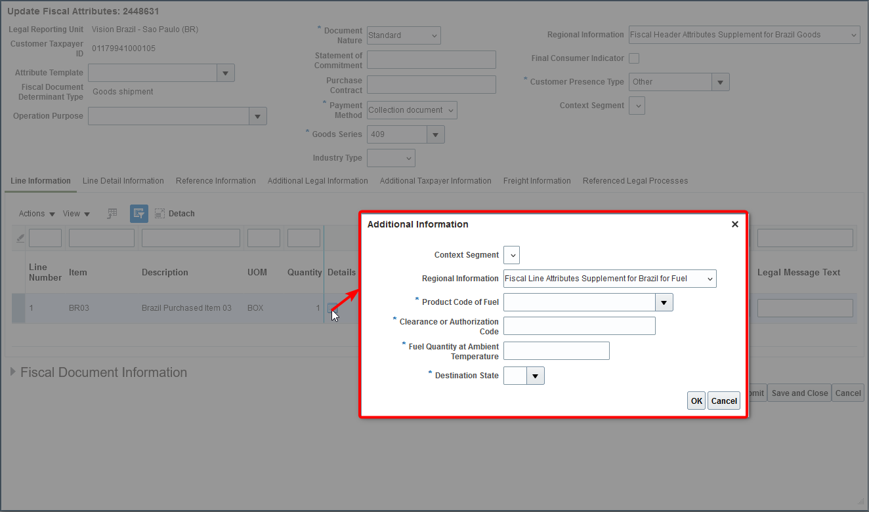Image resolution: width=869 pixels, height=512 pixels.
Task: Switch to the Referenced Legal Processes tab
Action: click(635, 181)
